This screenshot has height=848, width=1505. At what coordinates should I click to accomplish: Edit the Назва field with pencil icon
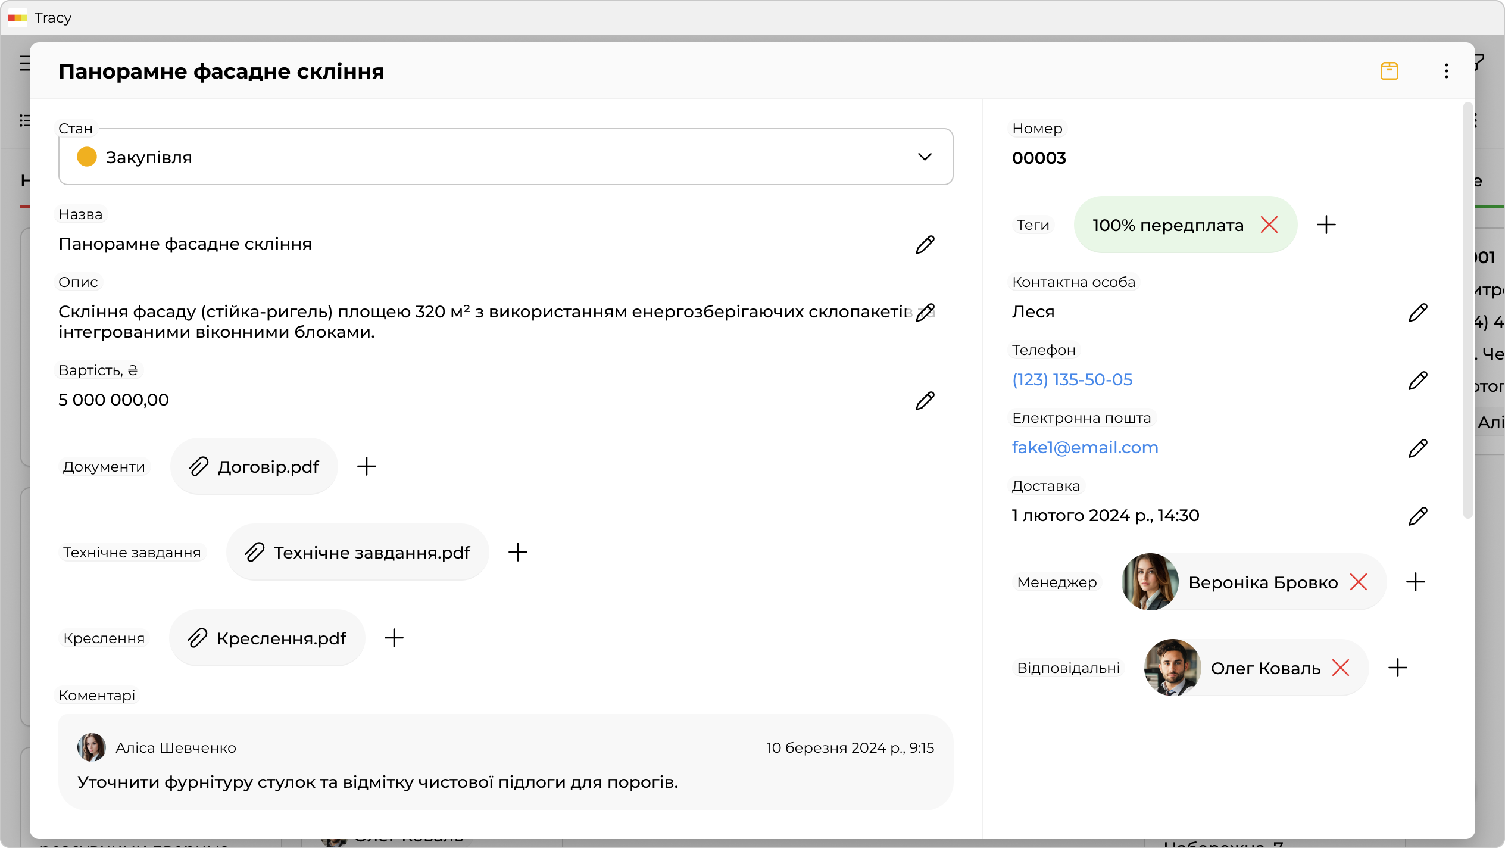(925, 245)
